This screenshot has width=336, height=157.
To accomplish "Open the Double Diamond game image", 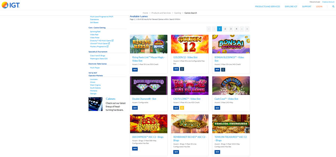I will coord(149,86).
